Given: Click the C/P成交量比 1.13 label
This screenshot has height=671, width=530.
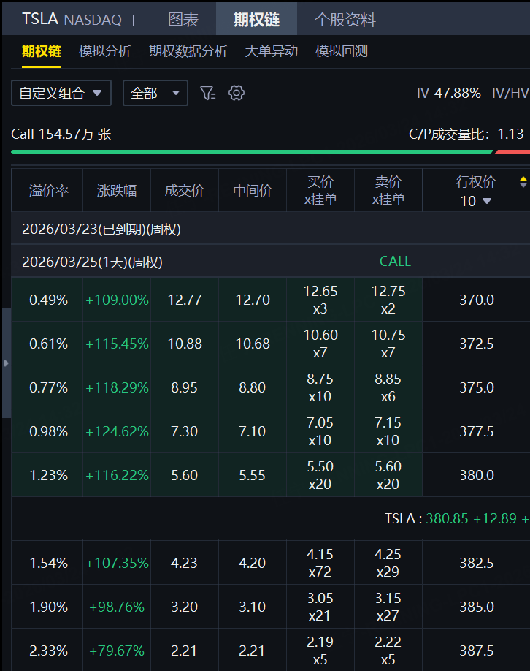Looking at the screenshot, I should [466, 134].
